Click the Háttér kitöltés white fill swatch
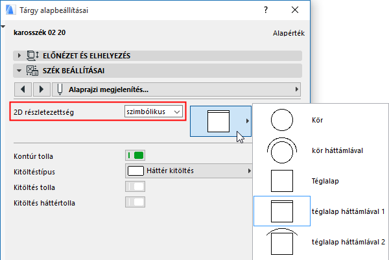Image resolution: width=389 pixels, height=260 pixels. pos(136,171)
